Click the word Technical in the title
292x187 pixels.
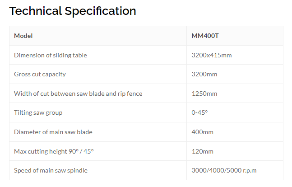coord(35,11)
